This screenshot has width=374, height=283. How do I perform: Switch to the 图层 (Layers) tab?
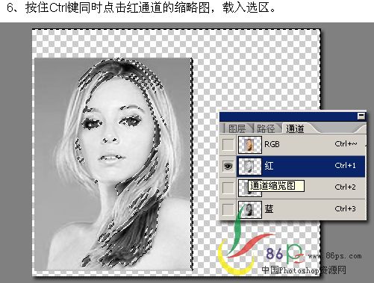pyautogui.click(x=237, y=128)
